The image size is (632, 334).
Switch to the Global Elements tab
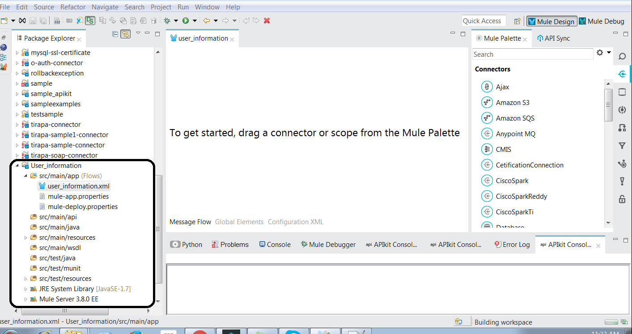pyautogui.click(x=239, y=222)
